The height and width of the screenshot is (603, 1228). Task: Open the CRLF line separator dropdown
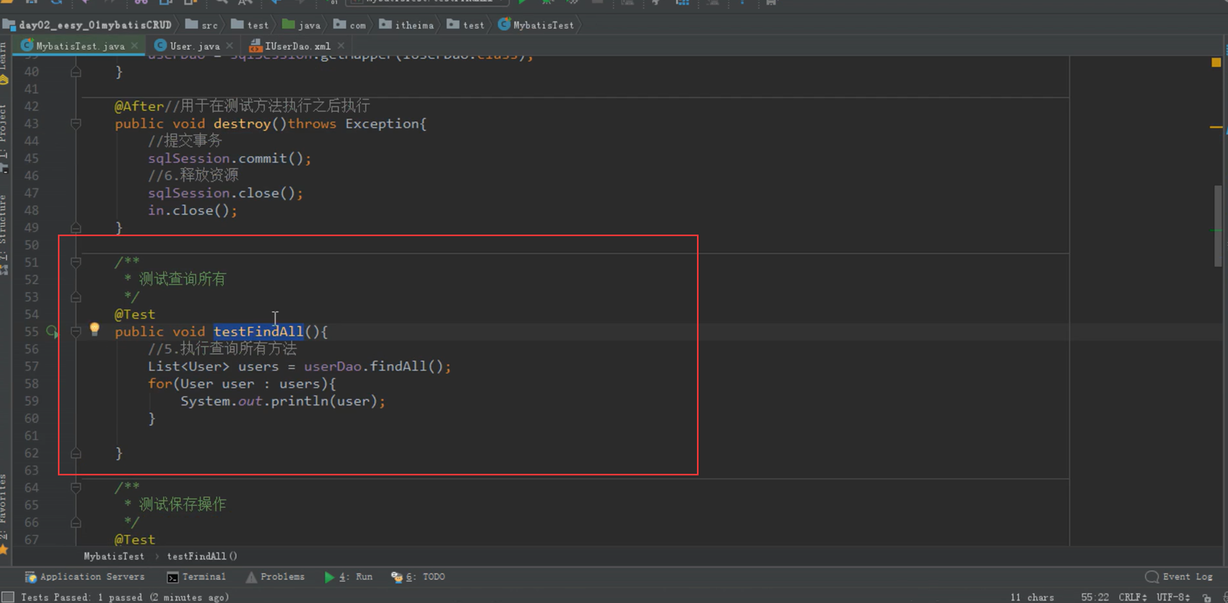pos(1132,597)
